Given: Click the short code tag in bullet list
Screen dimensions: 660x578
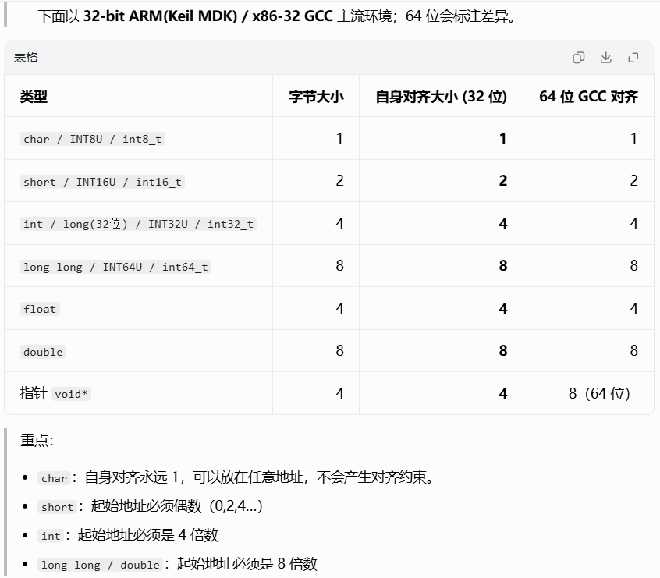Looking at the screenshot, I should 58,507.
